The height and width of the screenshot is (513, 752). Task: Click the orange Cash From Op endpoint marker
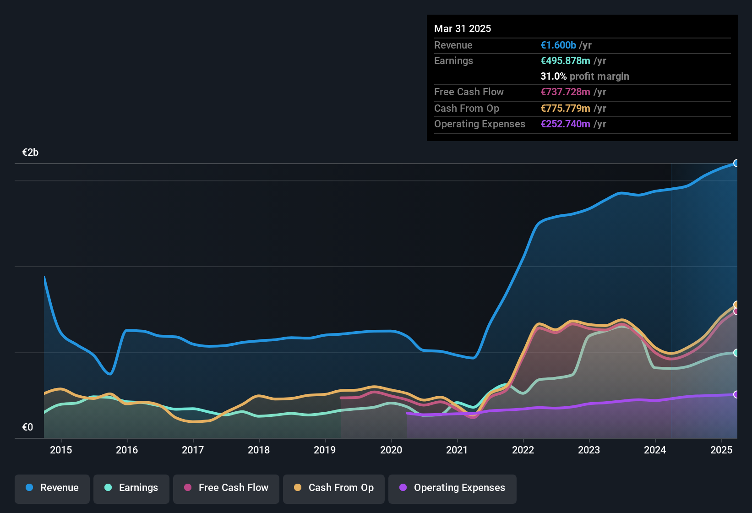(736, 305)
